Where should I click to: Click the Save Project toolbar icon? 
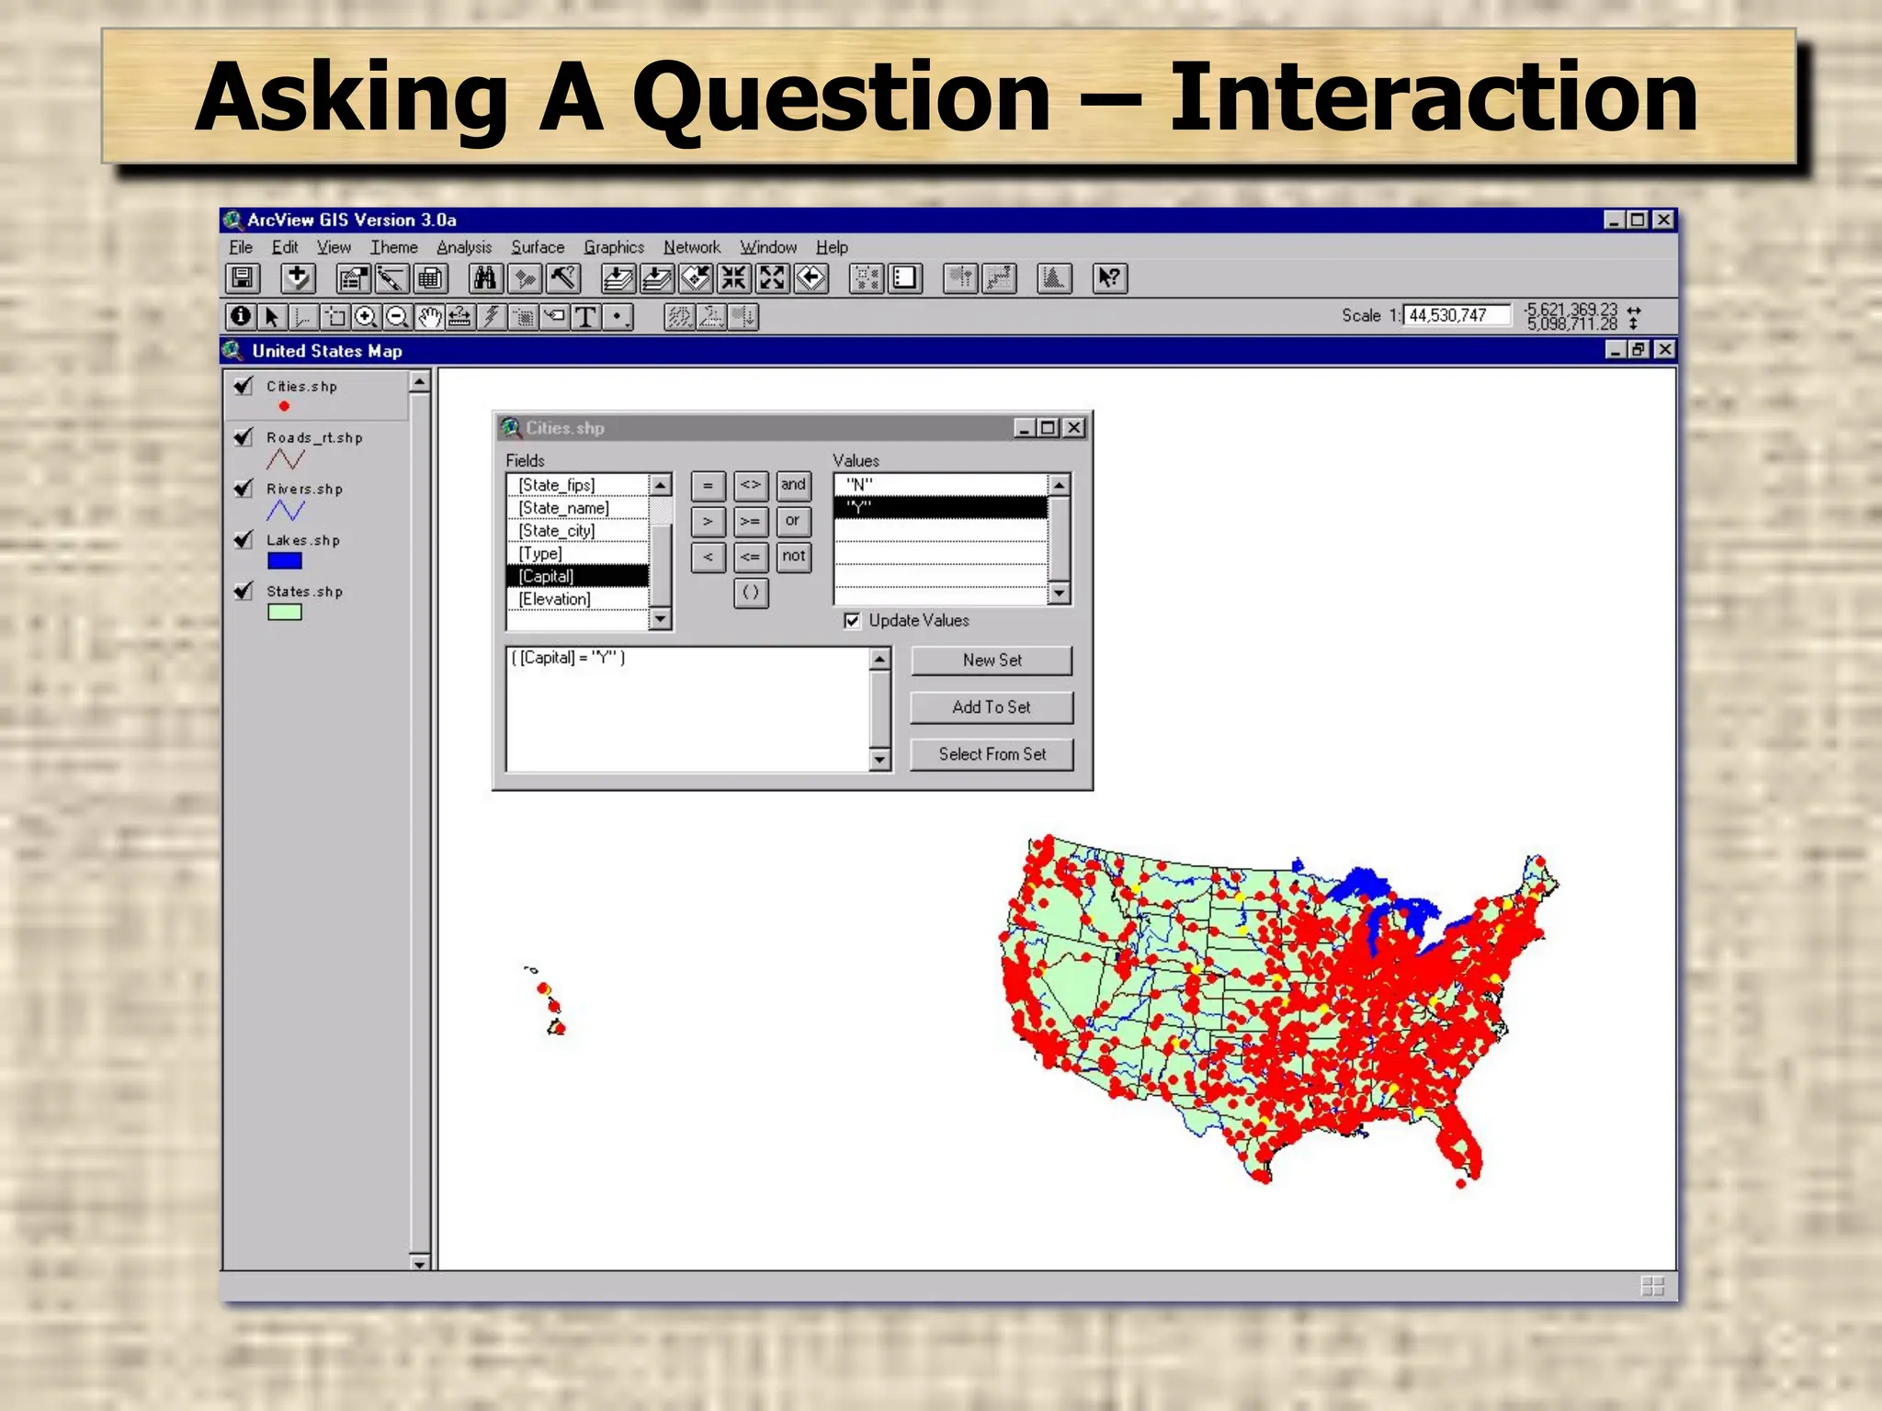pos(243,277)
